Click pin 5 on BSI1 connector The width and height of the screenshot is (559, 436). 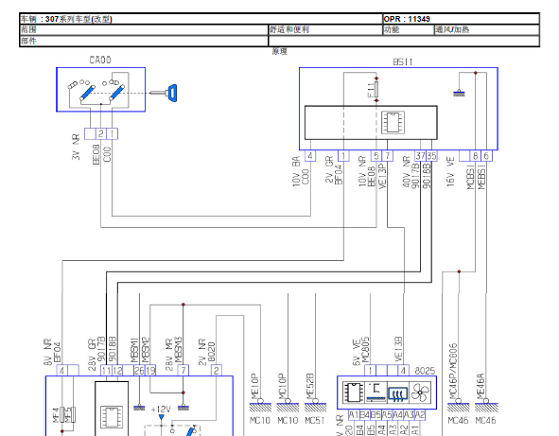pos(376,156)
